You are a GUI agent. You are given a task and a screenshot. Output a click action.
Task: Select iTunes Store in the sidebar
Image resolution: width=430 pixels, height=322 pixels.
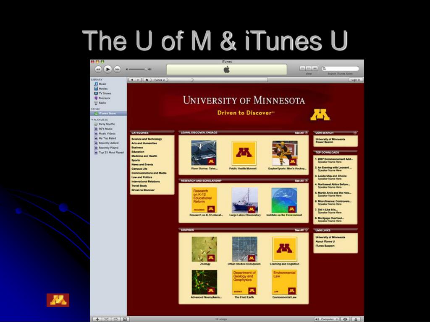(108, 113)
